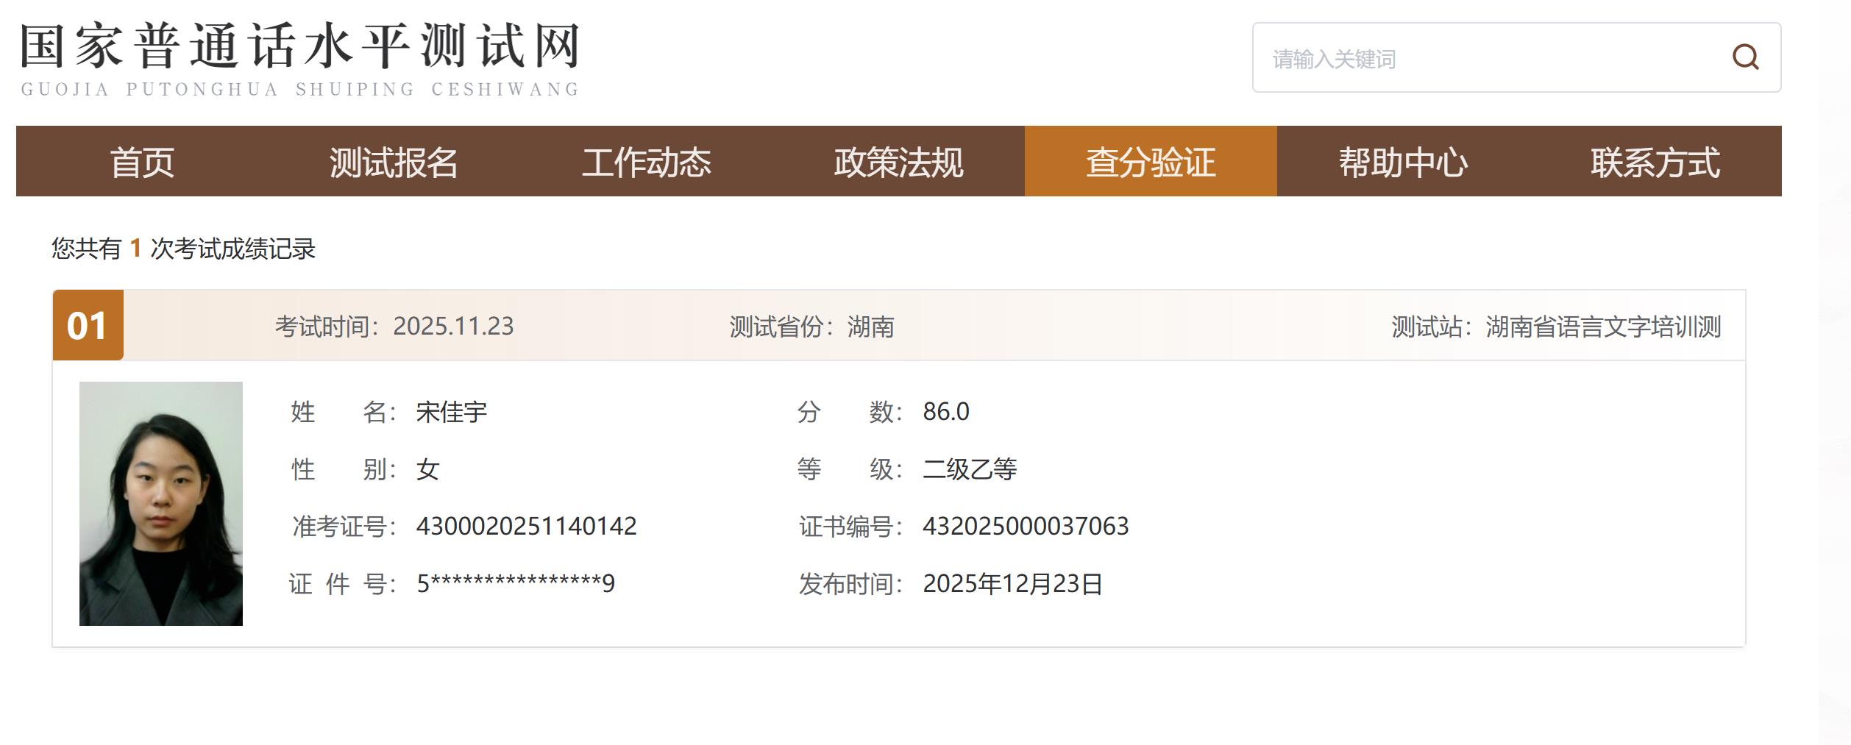Open the 工作动态 section
Viewport: 1851px width, 745px height.
pyautogui.click(x=646, y=162)
